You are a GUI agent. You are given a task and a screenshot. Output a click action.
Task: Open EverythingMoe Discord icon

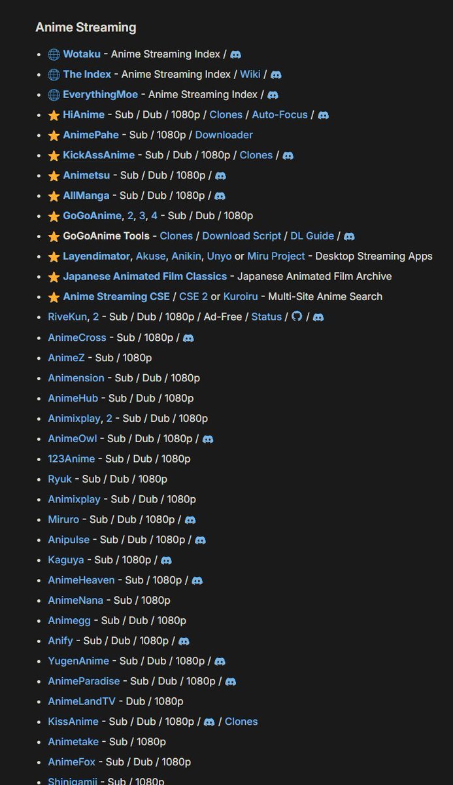click(x=273, y=95)
